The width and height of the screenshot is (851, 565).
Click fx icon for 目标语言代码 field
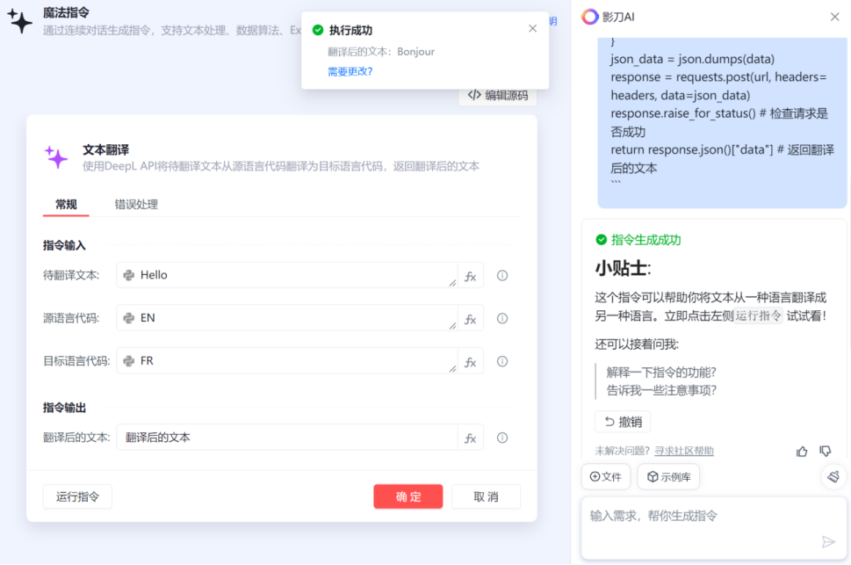470,362
